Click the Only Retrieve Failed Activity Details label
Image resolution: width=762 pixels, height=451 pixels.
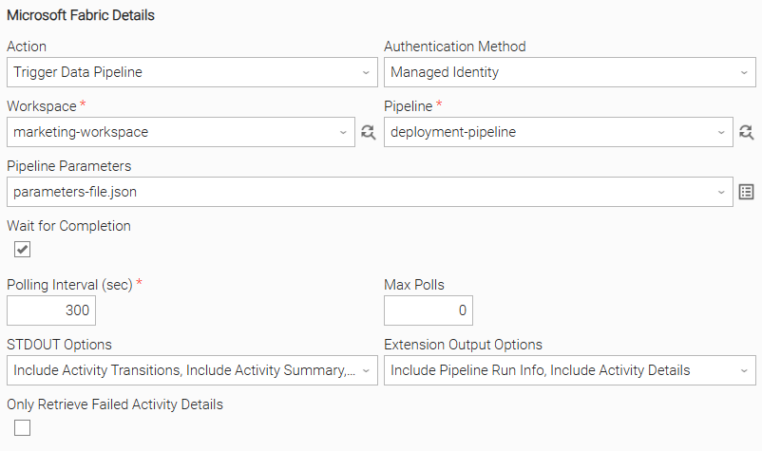point(115,404)
